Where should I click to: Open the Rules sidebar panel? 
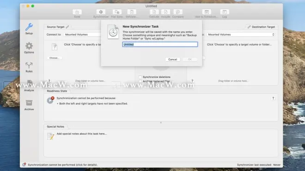click(29, 67)
